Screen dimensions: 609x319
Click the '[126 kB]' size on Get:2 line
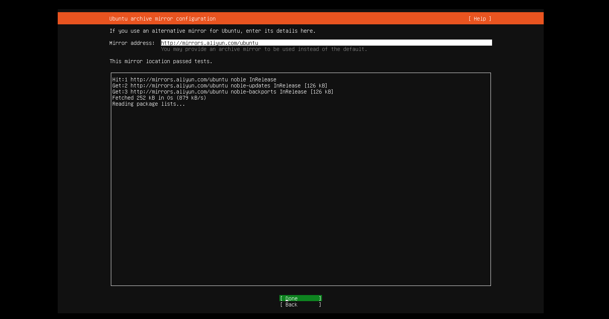coord(316,86)
